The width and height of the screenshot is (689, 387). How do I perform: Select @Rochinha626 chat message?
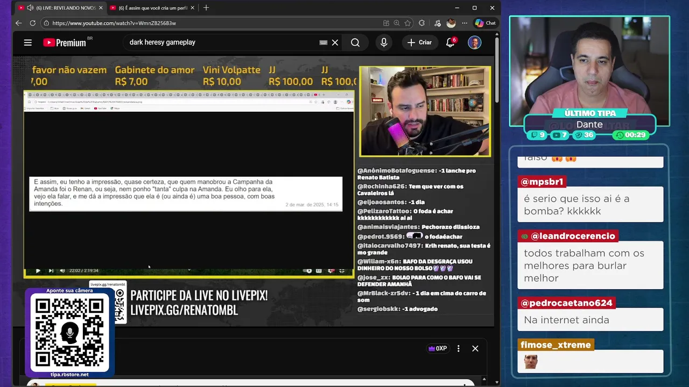tap(410, 190)
